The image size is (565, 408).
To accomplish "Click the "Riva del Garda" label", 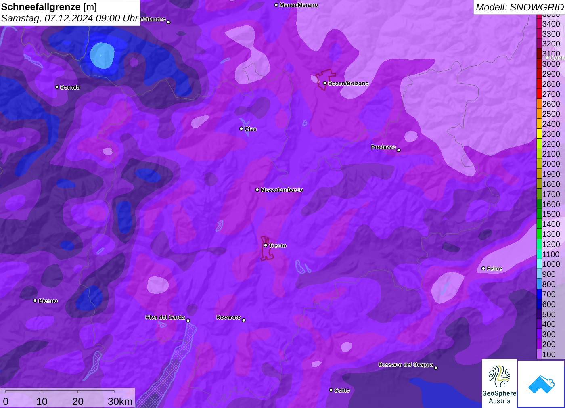I will click(165, 317).
